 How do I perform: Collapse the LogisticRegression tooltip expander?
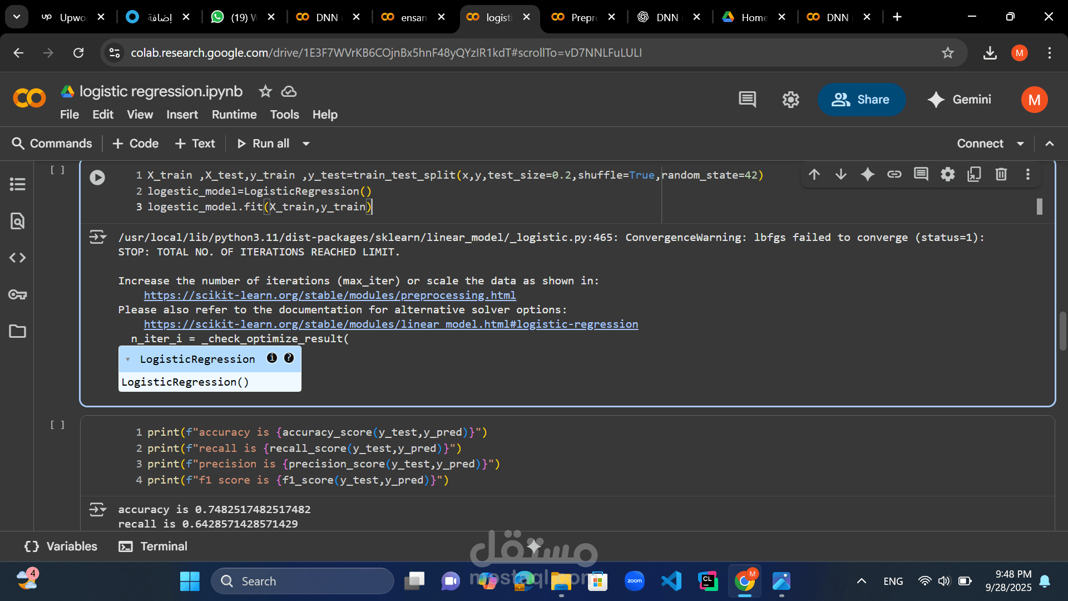pyautogui.click(x=128, y=359)
